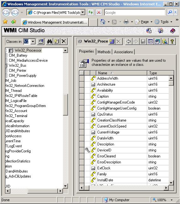Switch to the Properties tab
This screenshot has width=180, height=204.
(x=86, y=51)
